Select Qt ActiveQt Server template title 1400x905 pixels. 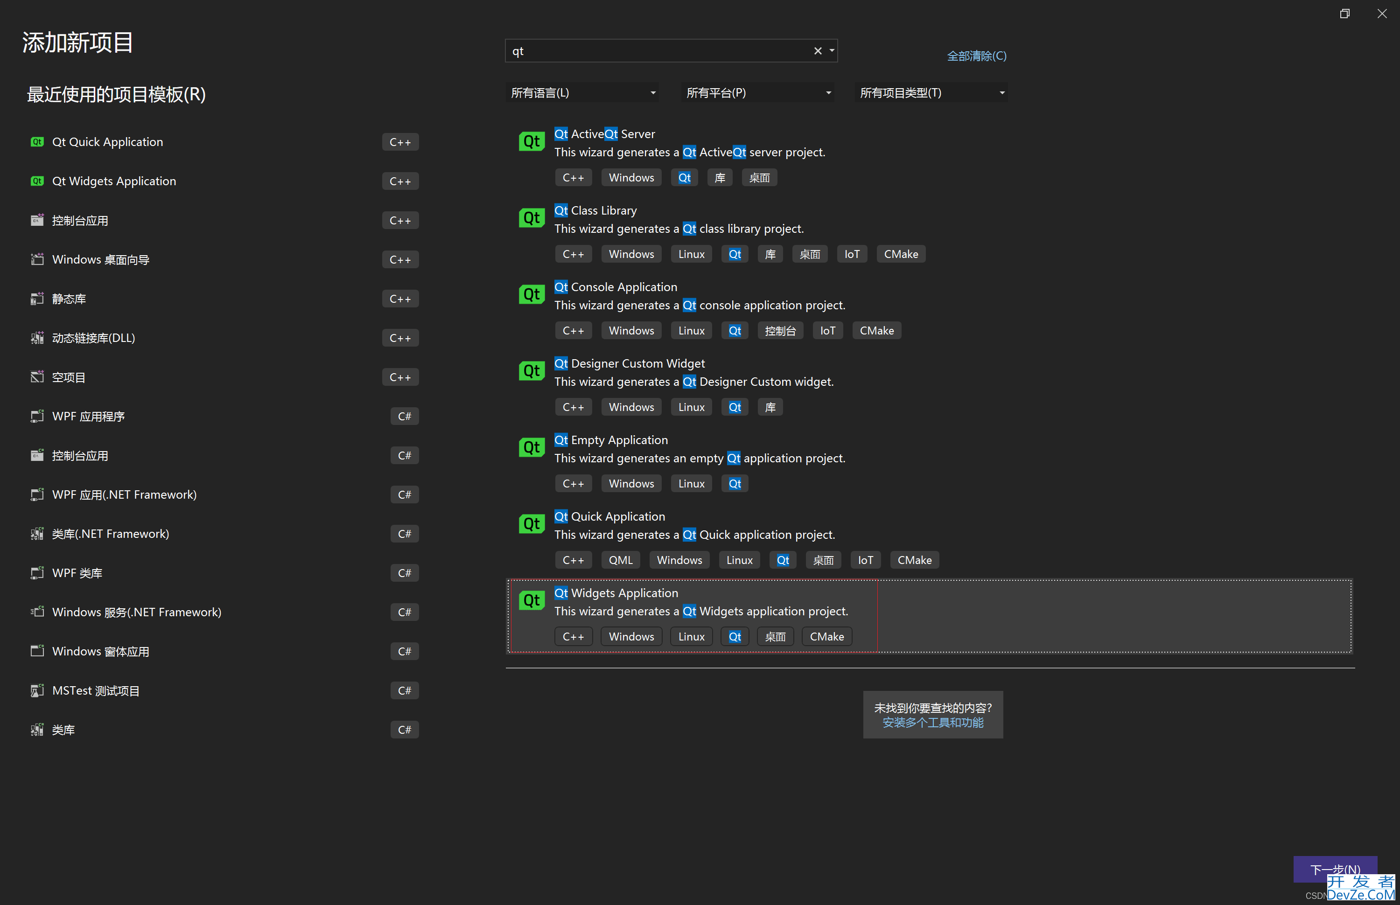point(604,134)
